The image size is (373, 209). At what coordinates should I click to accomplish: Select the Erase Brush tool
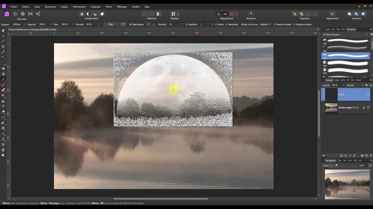coord(3,90)
